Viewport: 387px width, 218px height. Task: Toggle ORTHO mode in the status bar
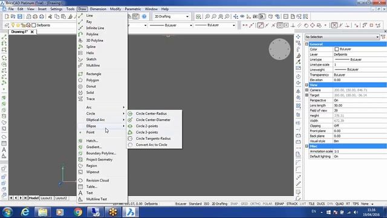click(255, 203)
